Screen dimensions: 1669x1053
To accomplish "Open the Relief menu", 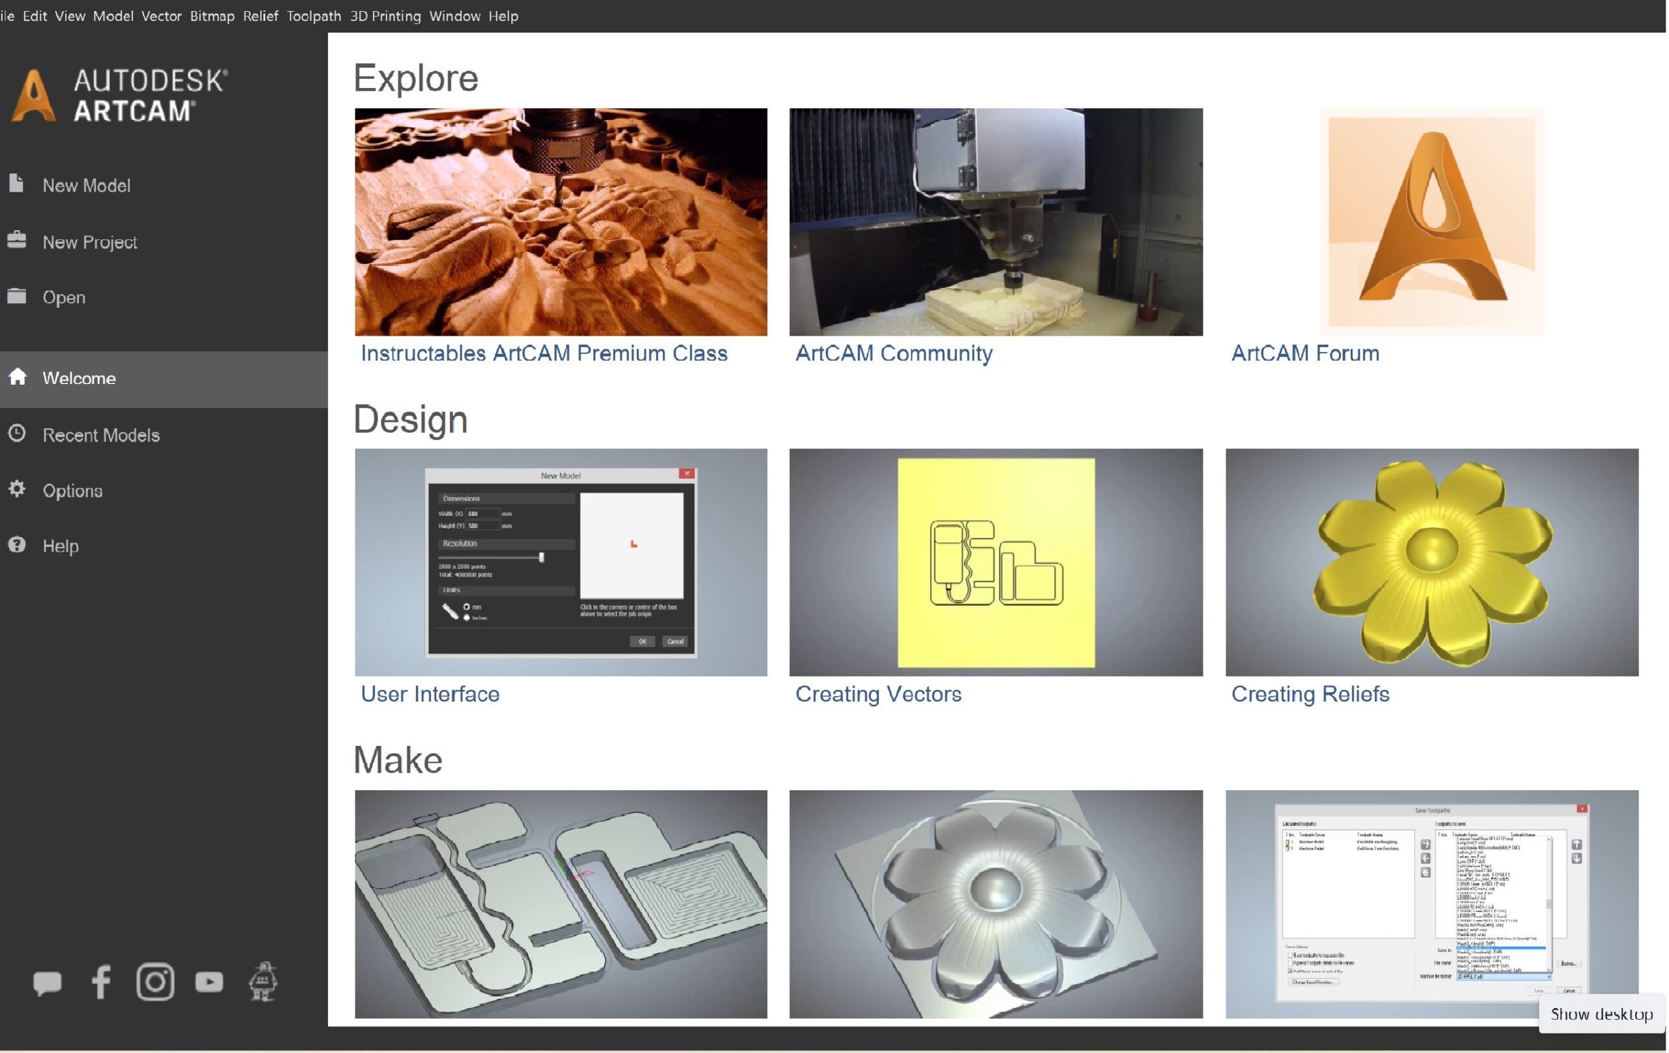I will pos(260,15).
